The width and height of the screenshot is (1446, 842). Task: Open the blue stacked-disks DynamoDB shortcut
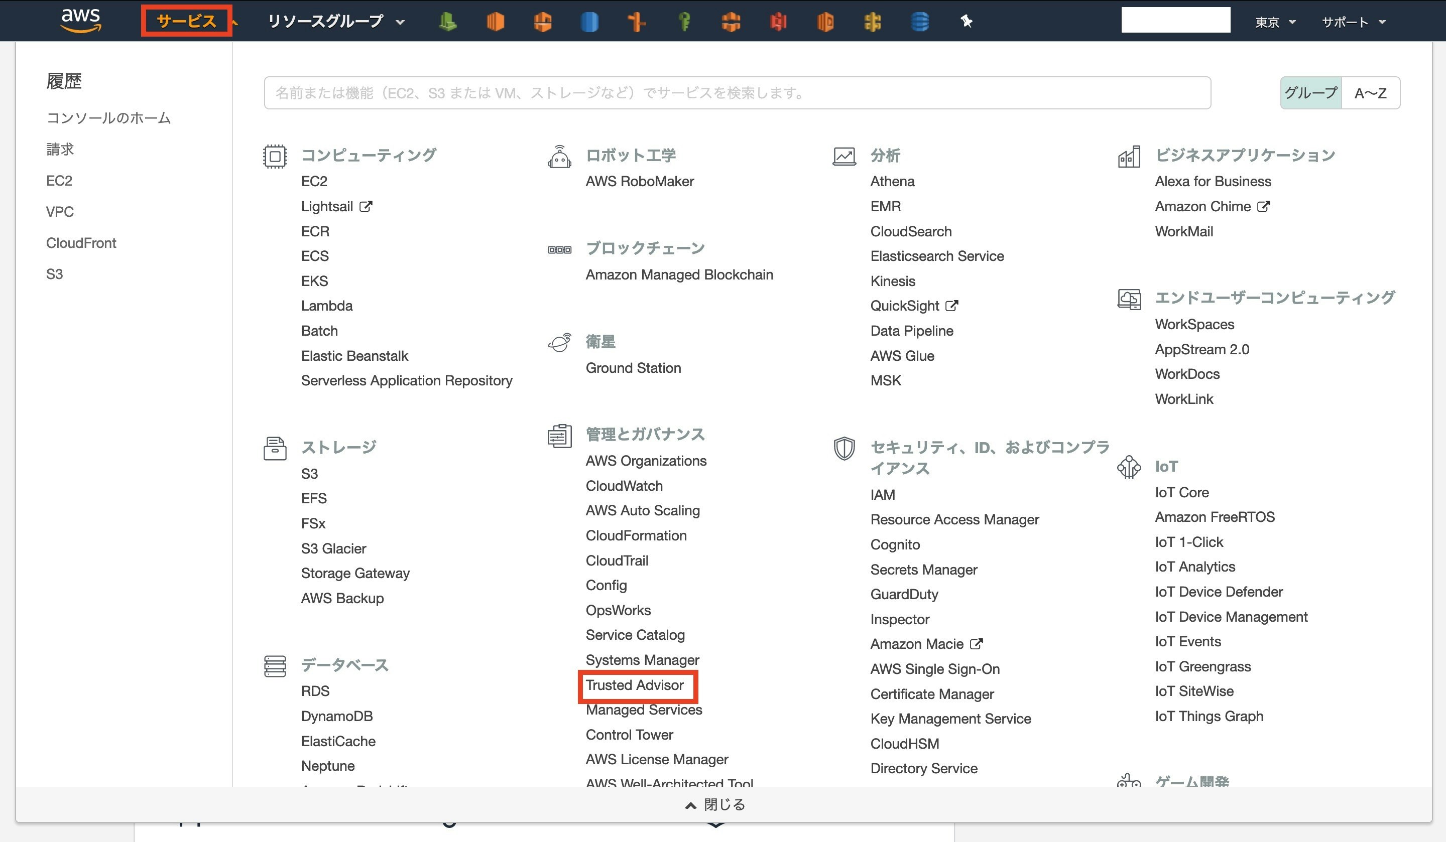920,22
